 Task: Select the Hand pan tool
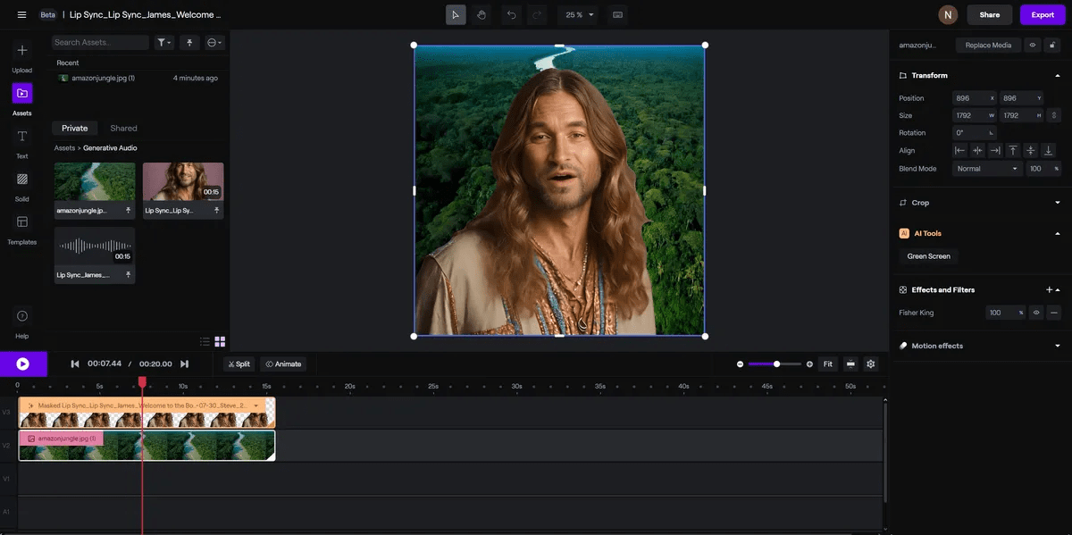pos(481,14)
